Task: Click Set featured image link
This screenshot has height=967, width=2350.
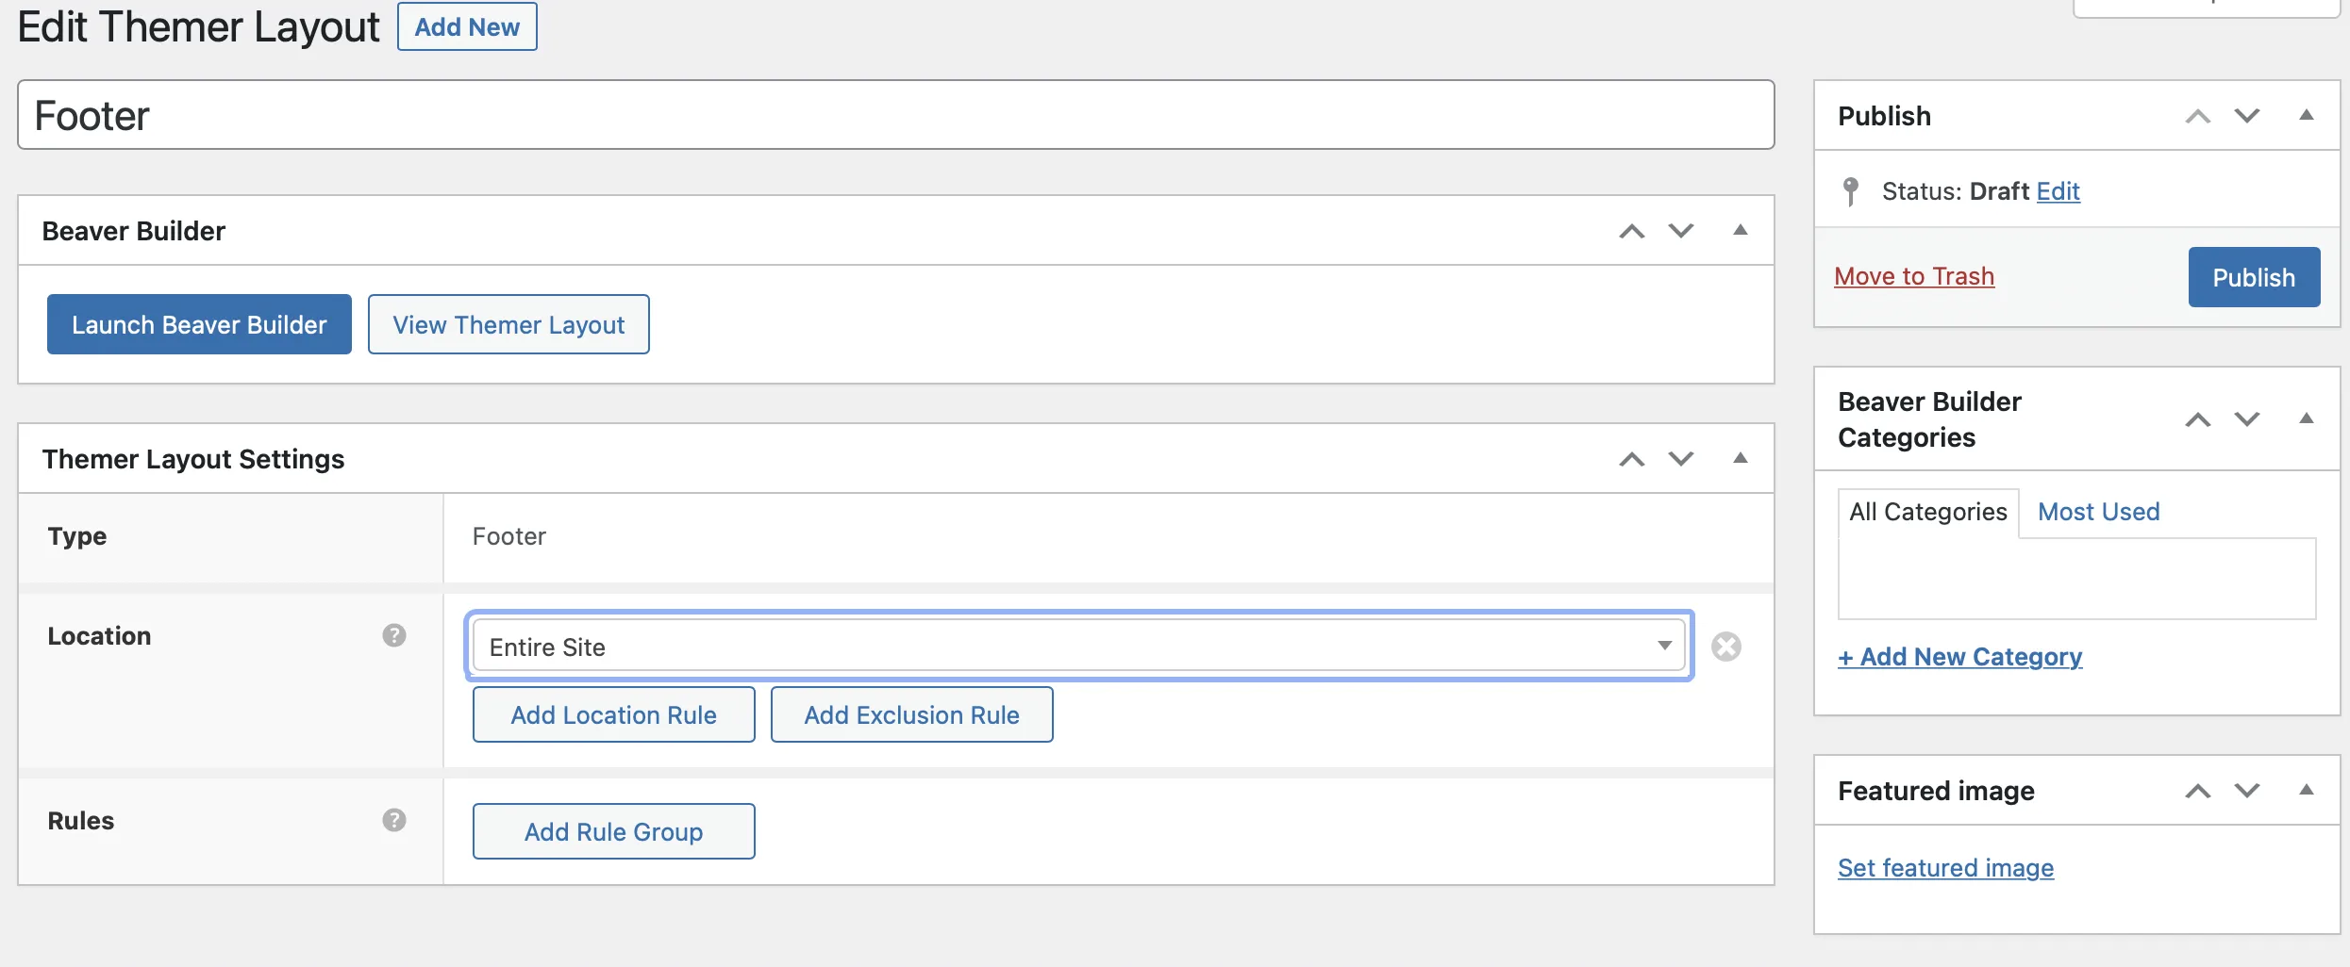Action: (x=1945, y=868)
